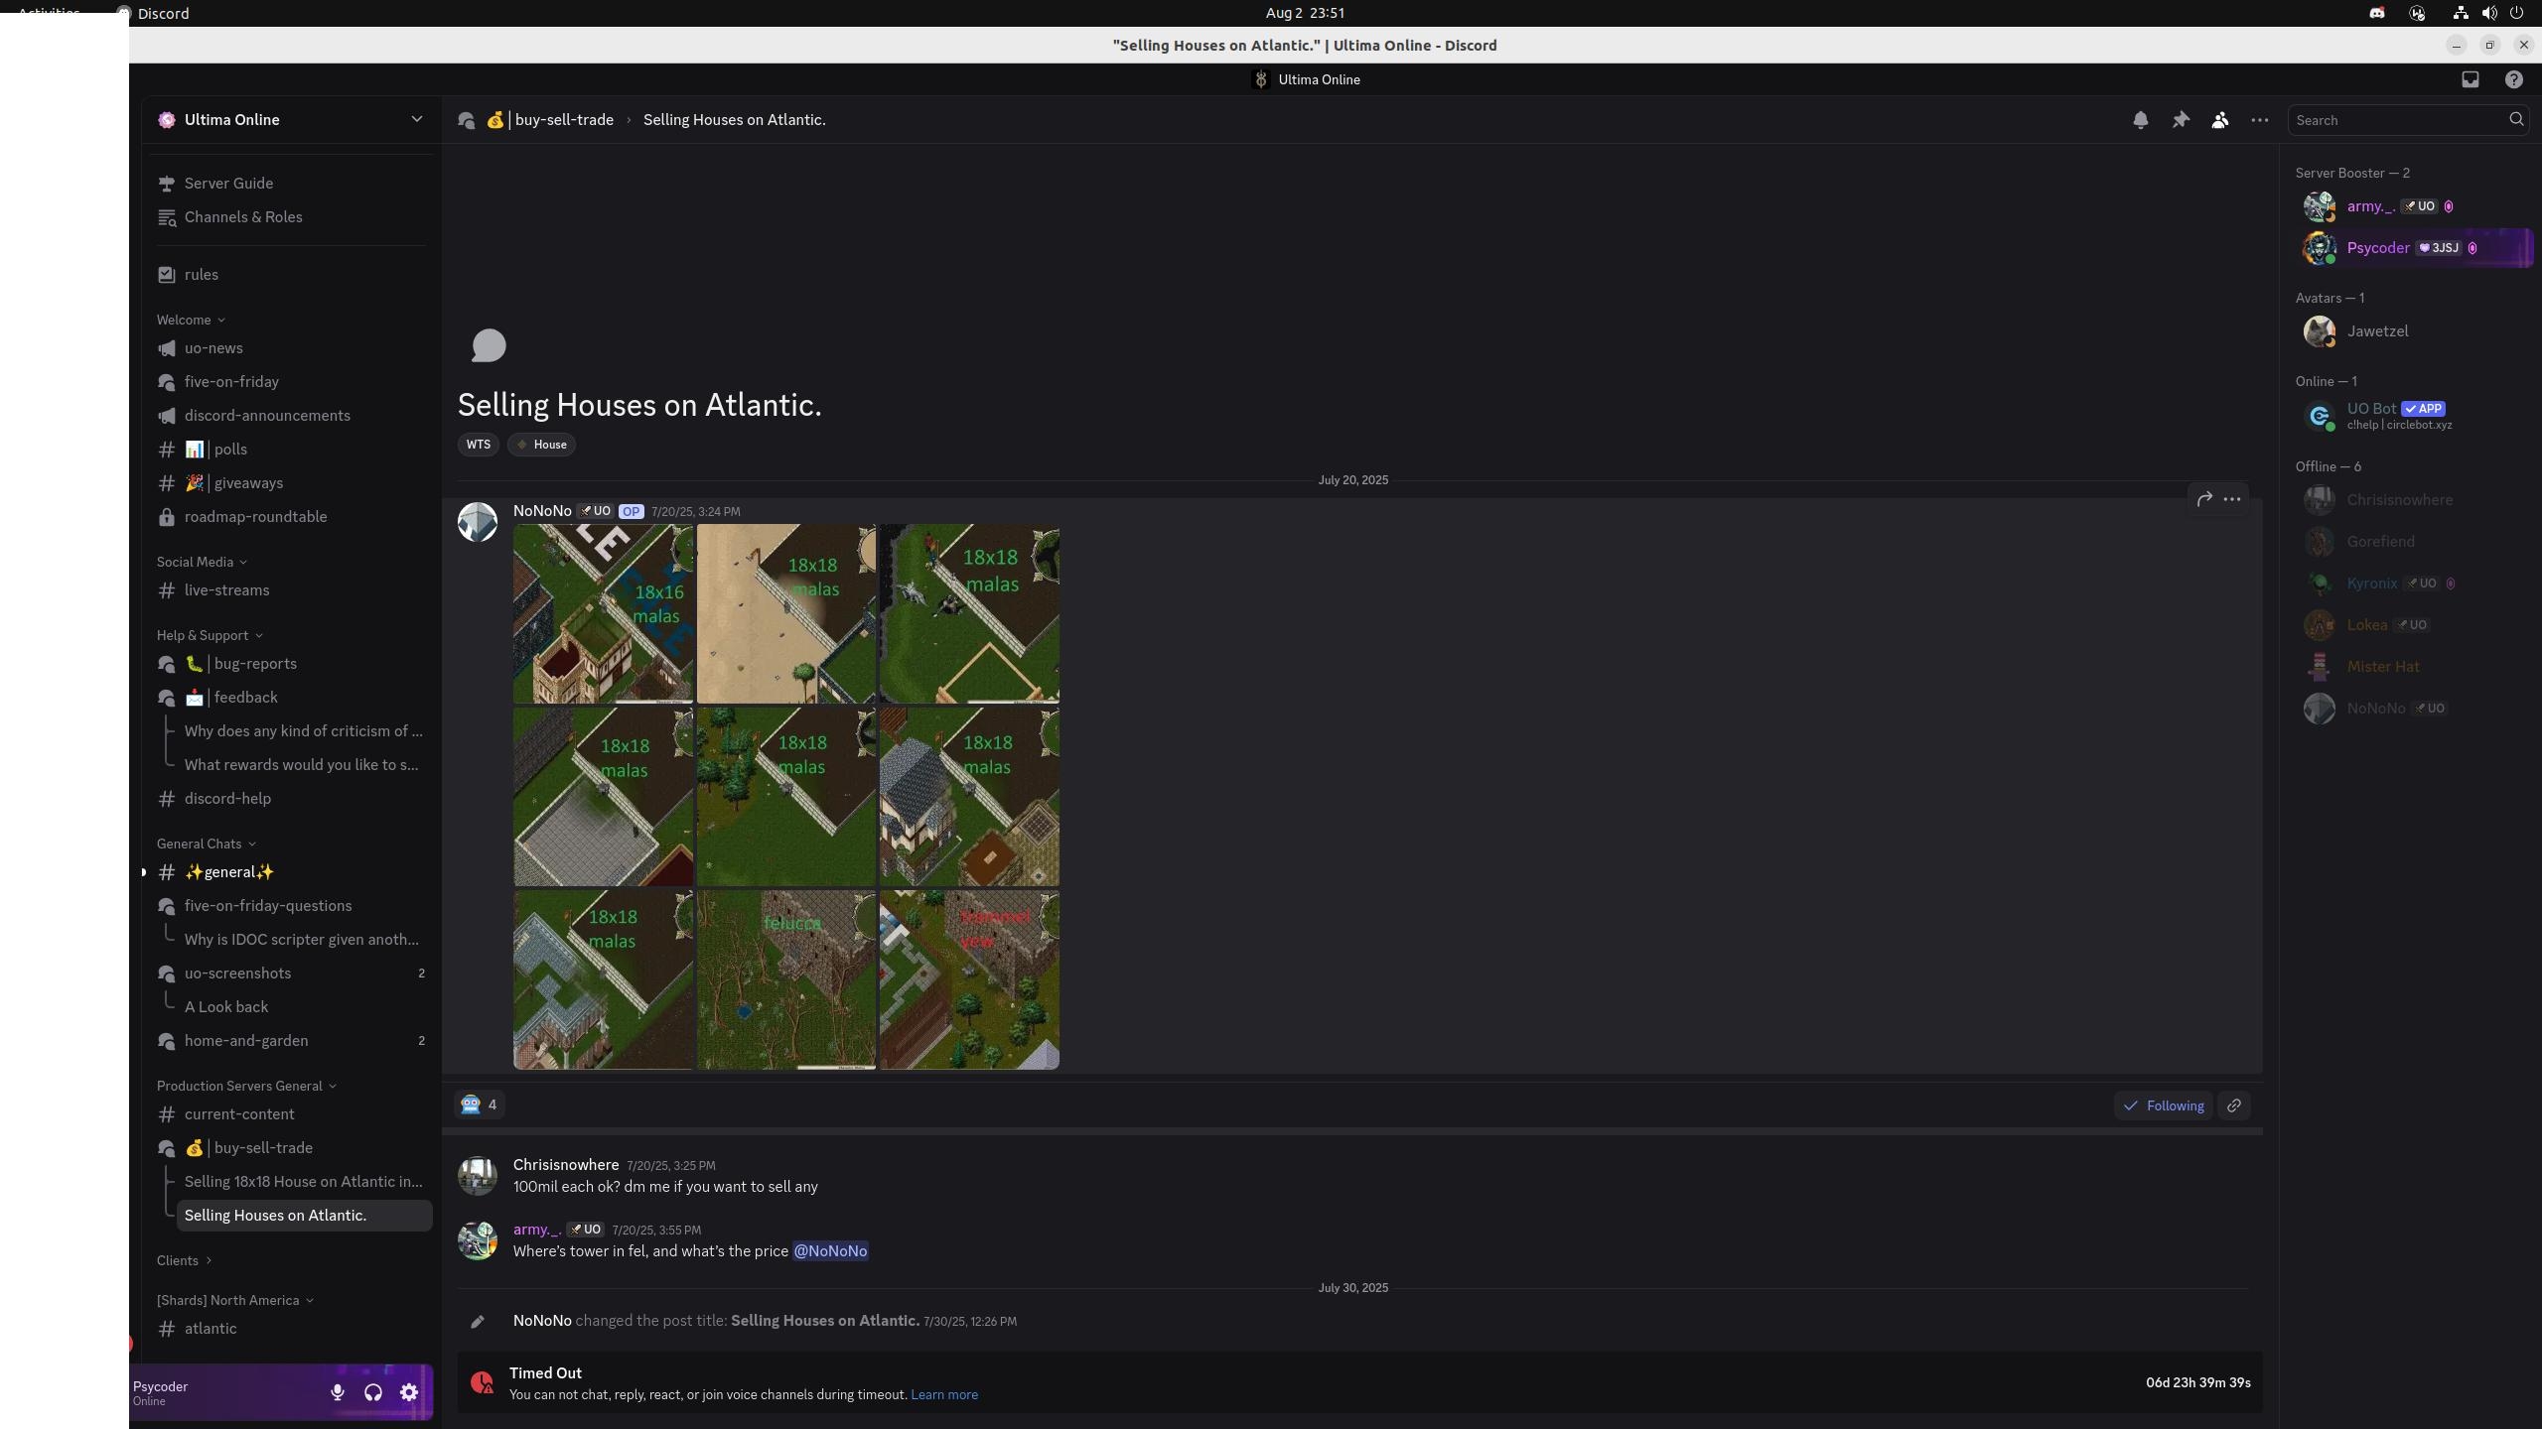The width and height of the screenshot is (2542, 1429).
Task: Open the polls channel
Action: click(290, 450)
